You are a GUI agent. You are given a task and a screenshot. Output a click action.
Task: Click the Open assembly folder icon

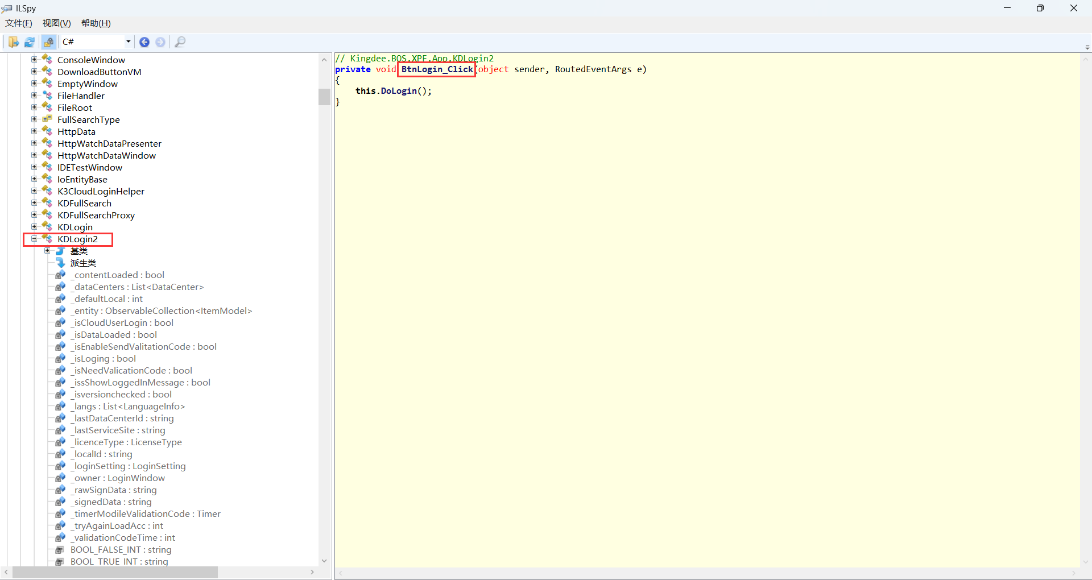pos(13,42)
